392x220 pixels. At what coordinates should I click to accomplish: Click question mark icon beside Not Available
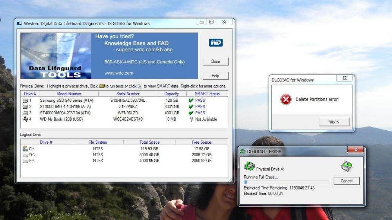tap(192, 119)
